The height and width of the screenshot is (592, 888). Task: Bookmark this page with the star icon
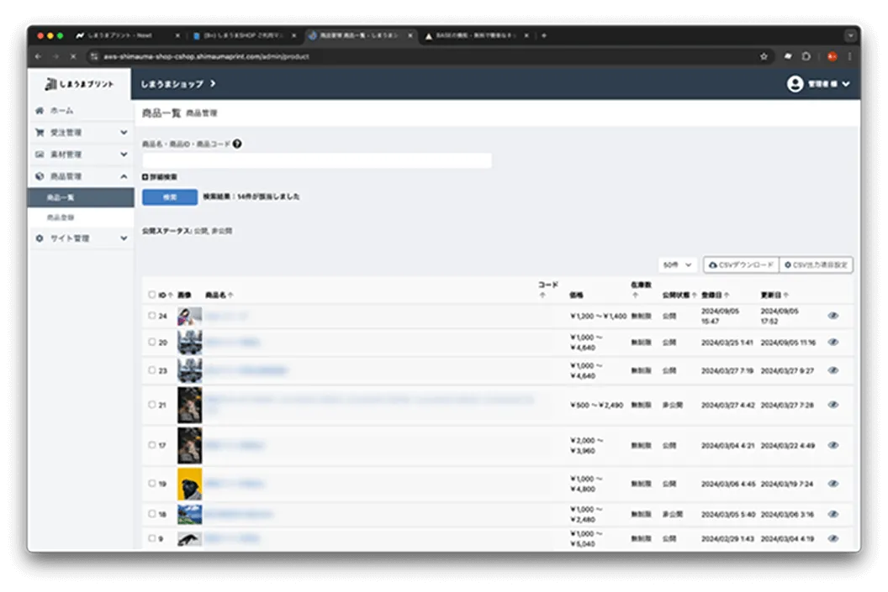(x=764, y=56)
